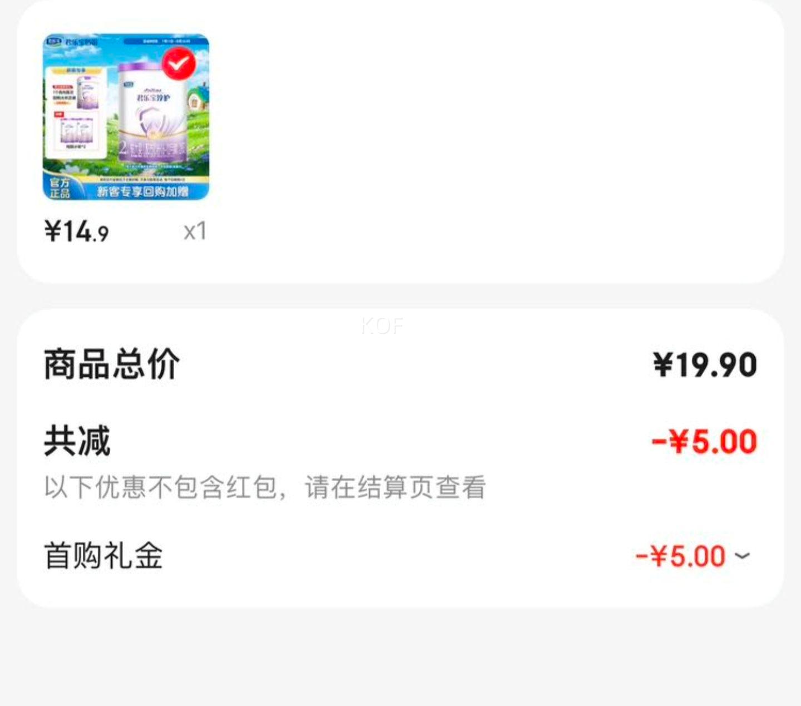Tap the 以下优惠不包含红包 notice text
Image resolution: width=801 pixels, height=706 pixels.
pos(265,487)
